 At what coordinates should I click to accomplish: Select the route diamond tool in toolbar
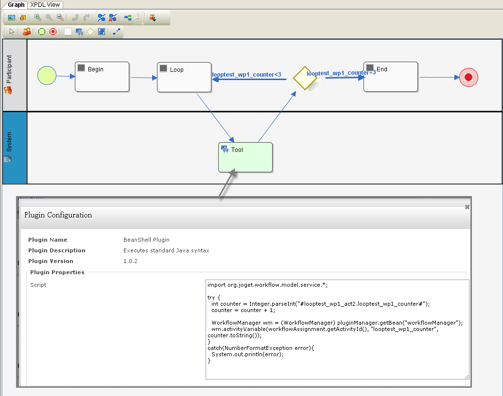tap(90, 32)
